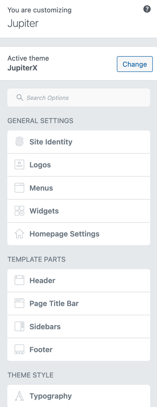Select the Sidebars panel icon
Viewport: 157px width, 407px height.
(x=19, y=326)
